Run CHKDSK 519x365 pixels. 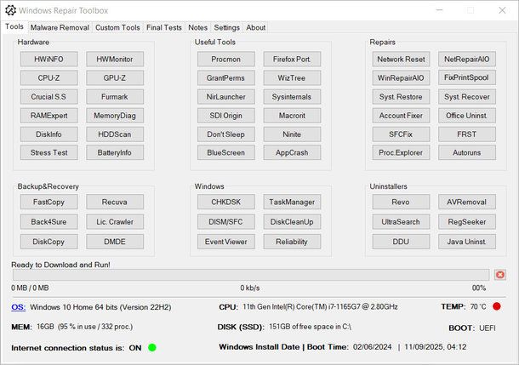point(226,202)
